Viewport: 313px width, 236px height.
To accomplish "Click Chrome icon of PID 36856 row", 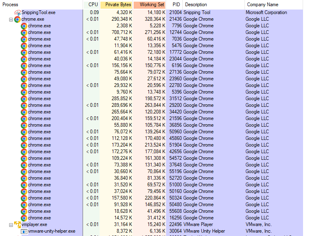I will (x=24, y=125).
